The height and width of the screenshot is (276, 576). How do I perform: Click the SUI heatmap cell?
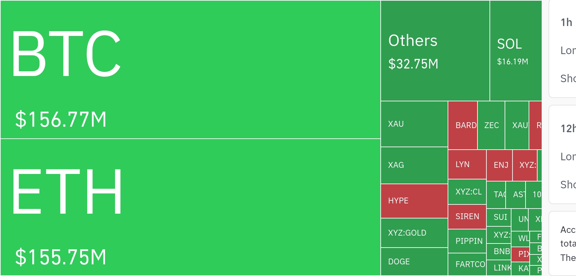[x=499, y=217]
